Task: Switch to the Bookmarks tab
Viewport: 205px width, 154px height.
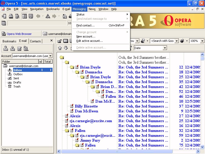Action: pos(9,41)
